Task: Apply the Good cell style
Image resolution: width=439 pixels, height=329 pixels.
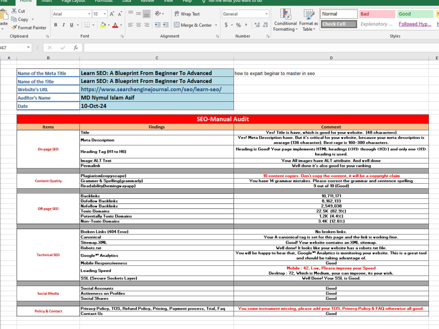Action: tap(415, 14)
